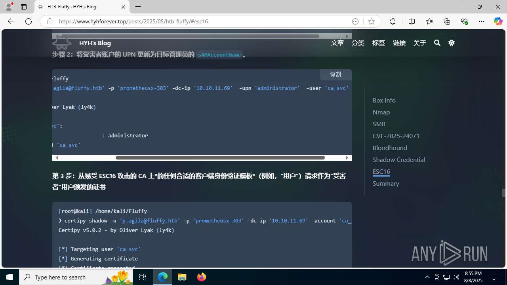Open the 分类 menu item
The image size is (507, 285).
[x=358, y=43]
